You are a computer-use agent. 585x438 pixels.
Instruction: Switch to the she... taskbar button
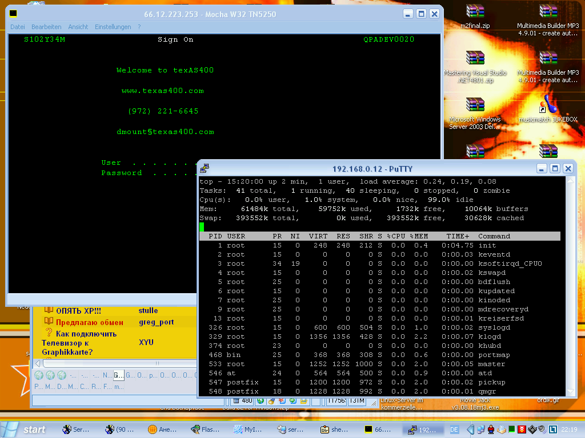(x=335, y=429)
